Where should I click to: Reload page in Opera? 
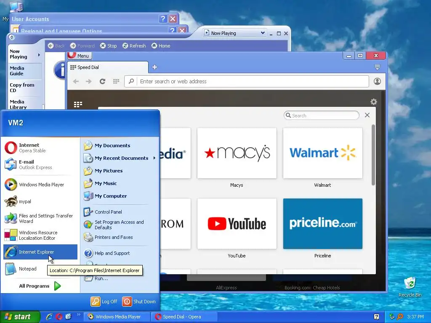click(103, 81)
